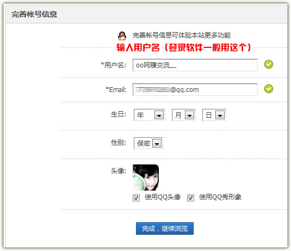291x251 pixels.
Task: Click the 生日 field label
Action: 119,114
